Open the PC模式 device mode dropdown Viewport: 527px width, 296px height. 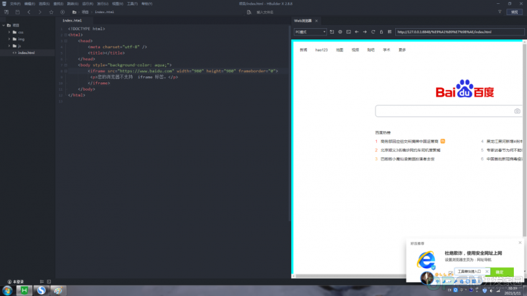(x=310, y=32)
